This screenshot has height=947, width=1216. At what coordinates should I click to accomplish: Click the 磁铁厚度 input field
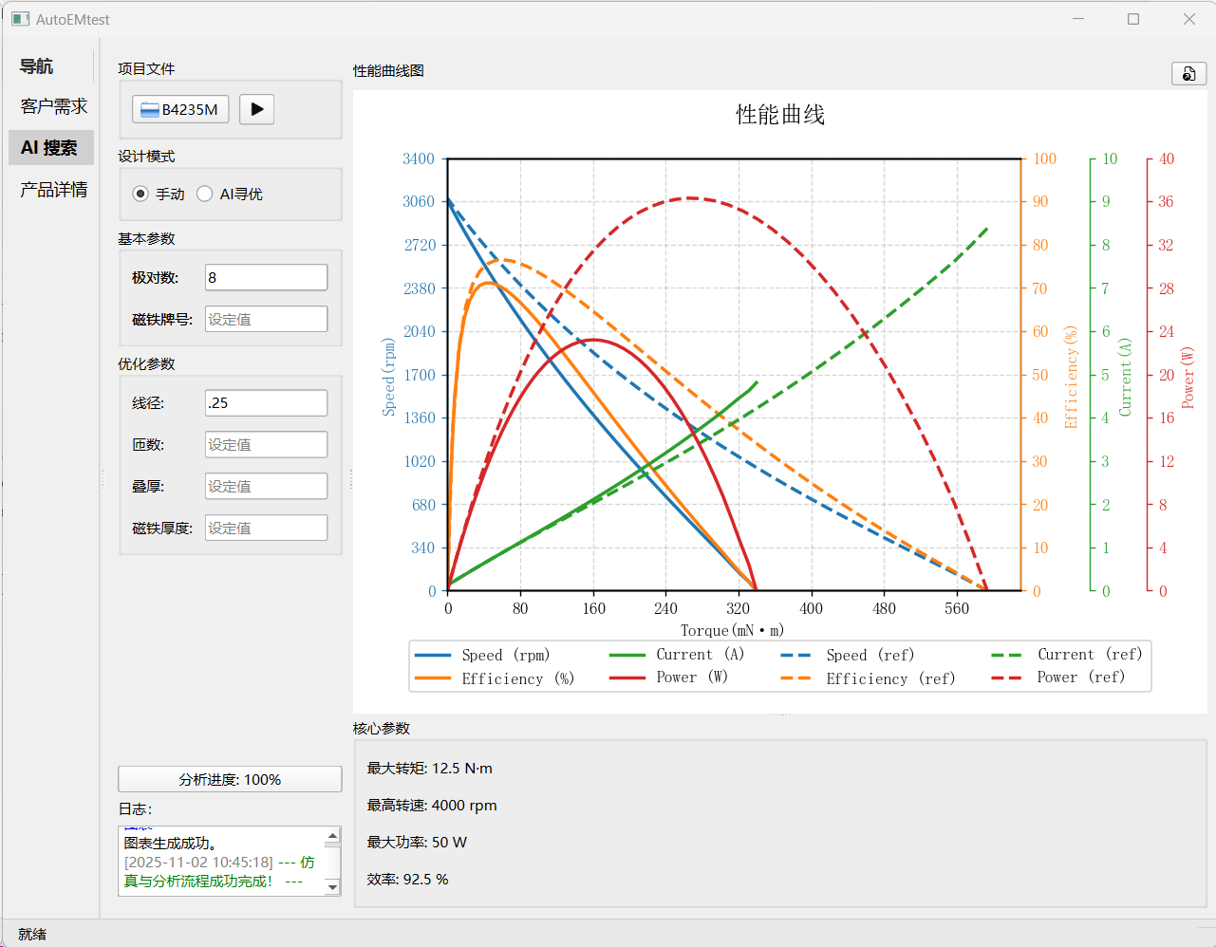(x=266, y=528)
